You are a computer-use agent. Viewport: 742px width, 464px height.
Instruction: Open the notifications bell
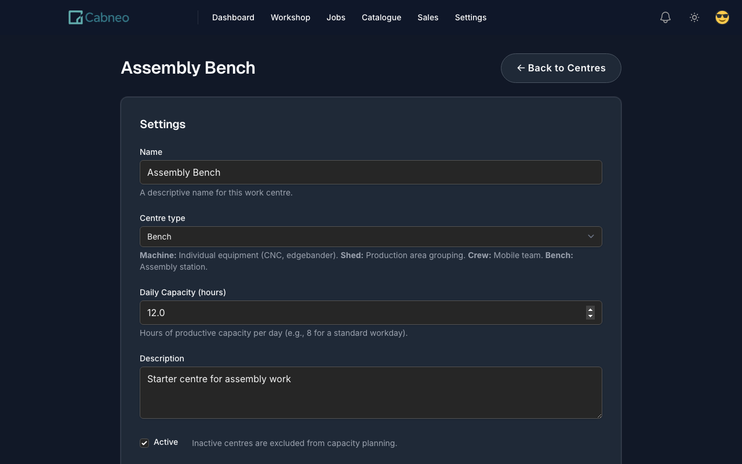click(x=665, y=17)
